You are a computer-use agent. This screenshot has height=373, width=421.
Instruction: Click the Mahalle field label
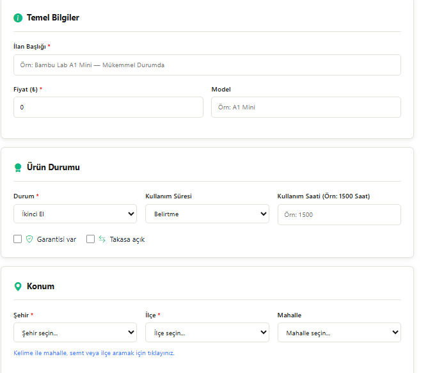(289, 315)
